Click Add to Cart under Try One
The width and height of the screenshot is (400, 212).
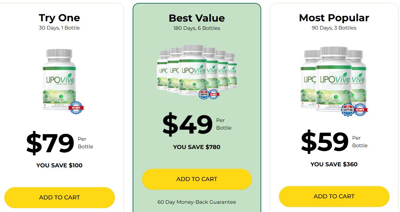click(x=60, y=197)
